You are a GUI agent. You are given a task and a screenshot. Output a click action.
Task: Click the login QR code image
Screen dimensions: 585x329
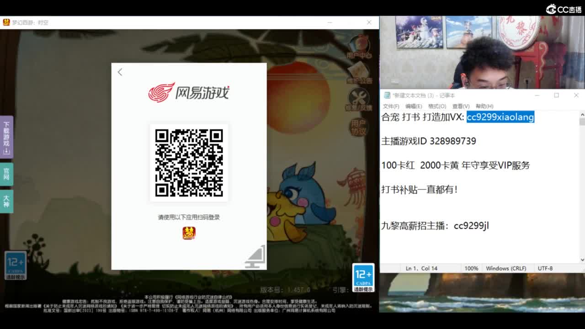pyautogui.click(x=189, y=163)
